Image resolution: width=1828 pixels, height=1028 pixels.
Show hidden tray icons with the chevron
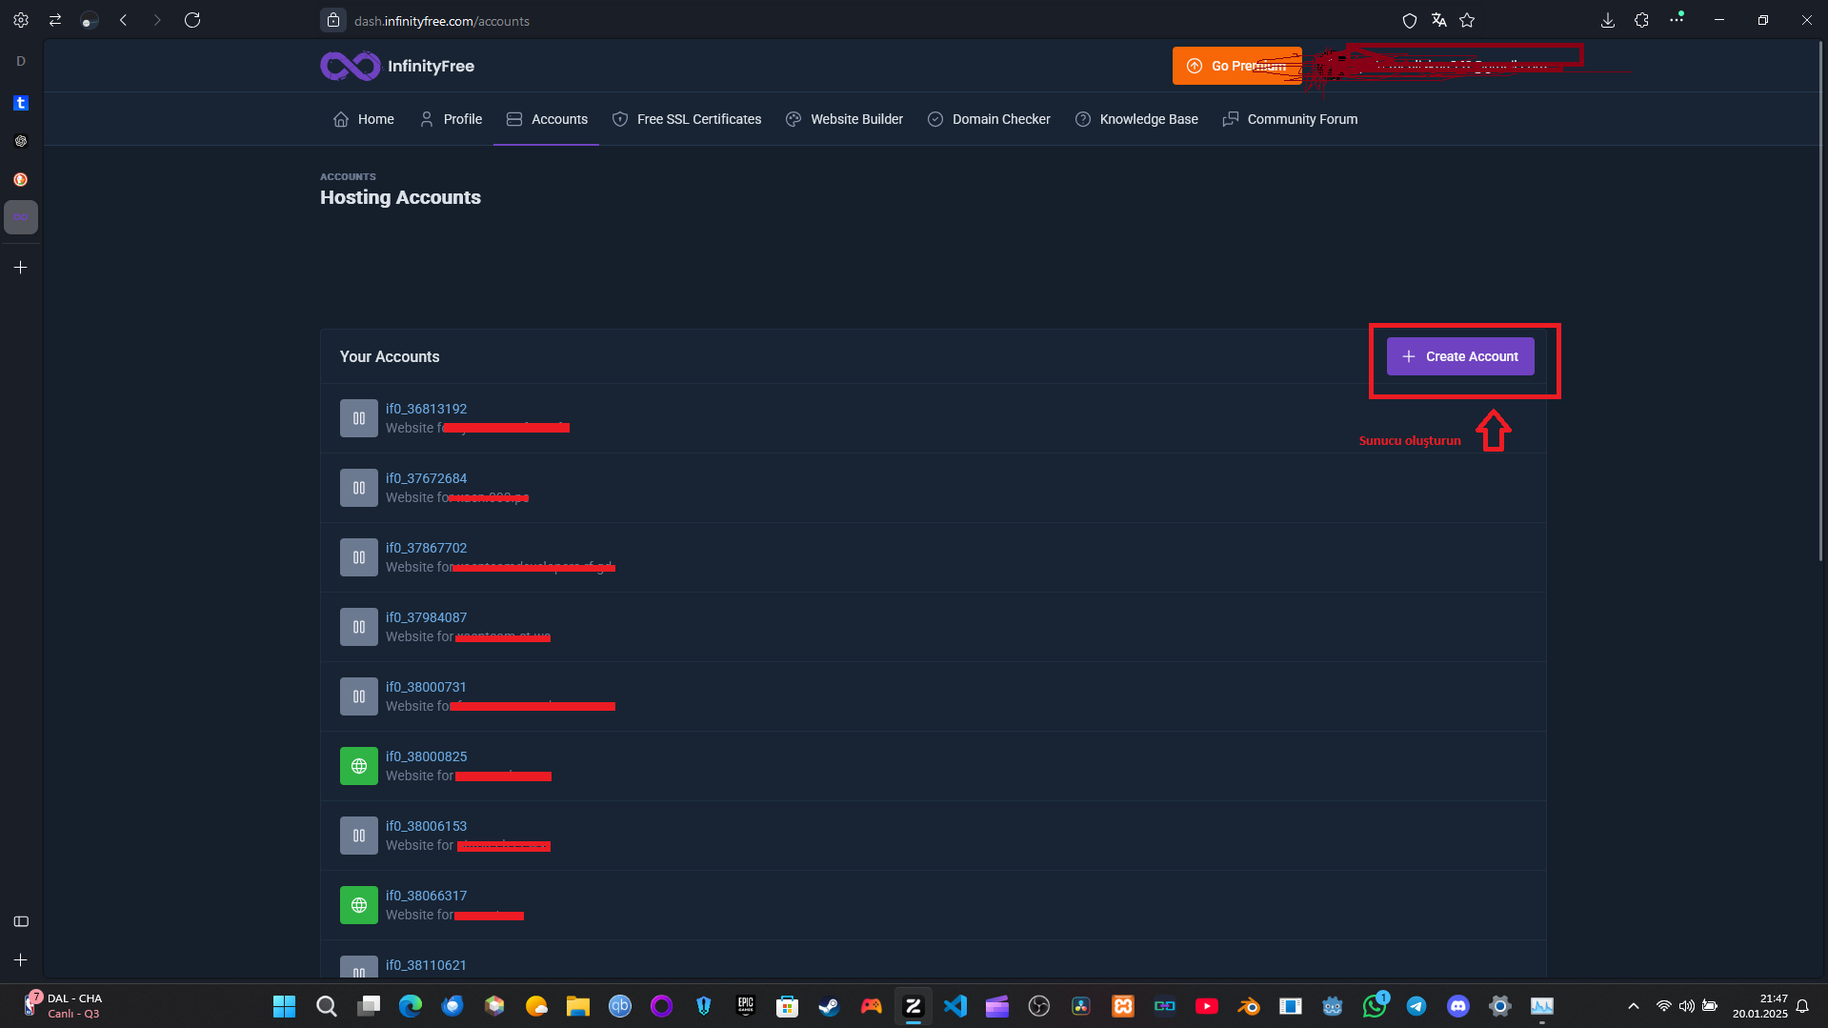pyautogui.click(x=1634, y=1006)
